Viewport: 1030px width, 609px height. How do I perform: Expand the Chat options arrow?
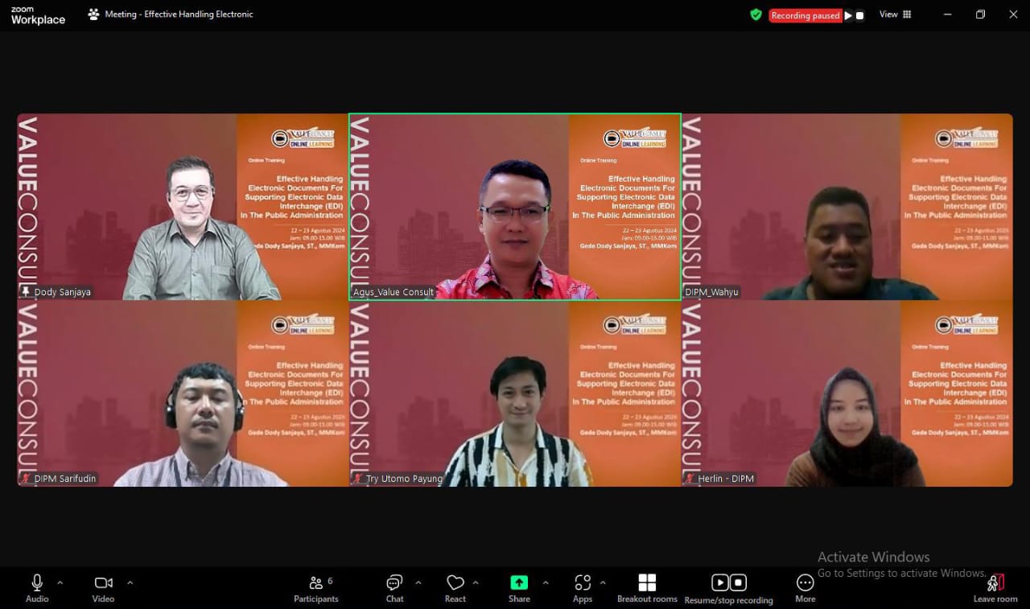[418, 582]
